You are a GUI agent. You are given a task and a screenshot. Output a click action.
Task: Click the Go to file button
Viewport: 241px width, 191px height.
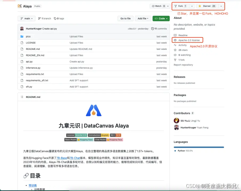125,18
